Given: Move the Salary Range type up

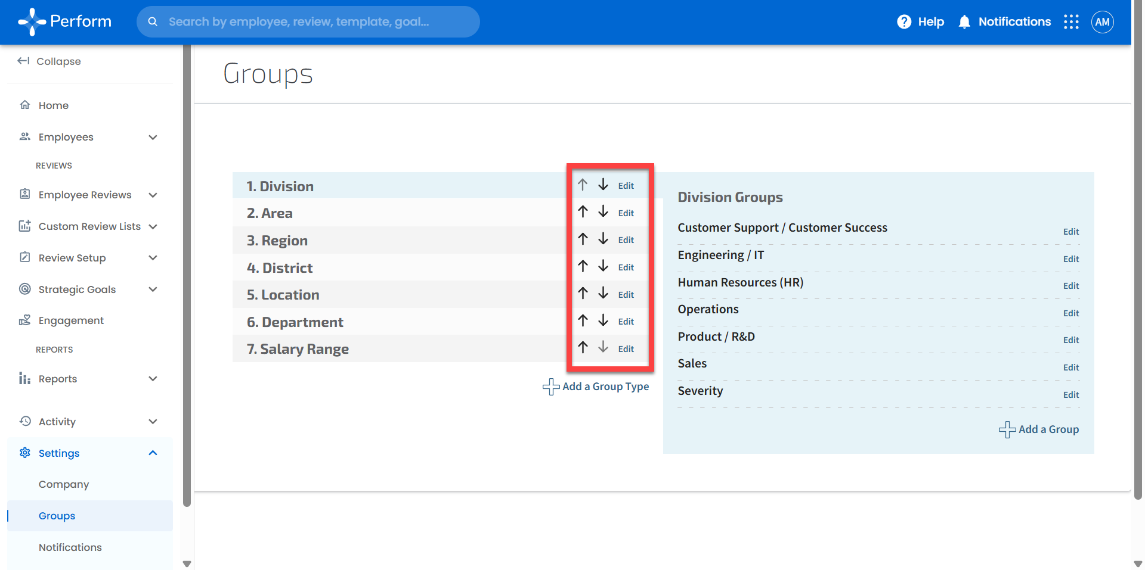Looking at the screenshot, I should (583, 347).
